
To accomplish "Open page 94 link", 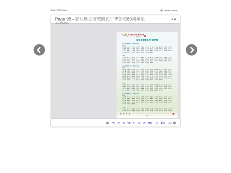I will coord(119,123).
